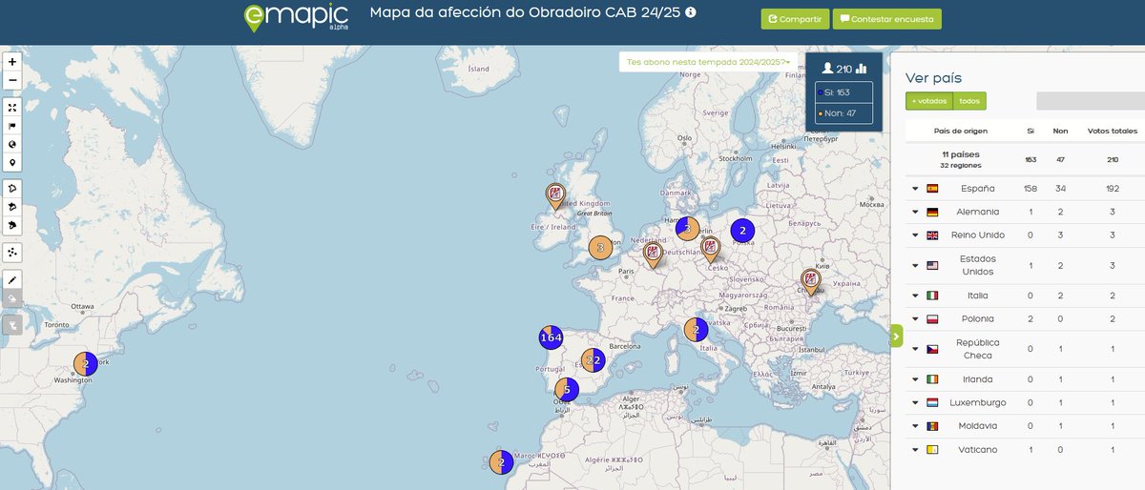The image size is (1145, 490).
Task: Click the cluster 5 marker in southern Spain
Action: [x=566, y=389]
